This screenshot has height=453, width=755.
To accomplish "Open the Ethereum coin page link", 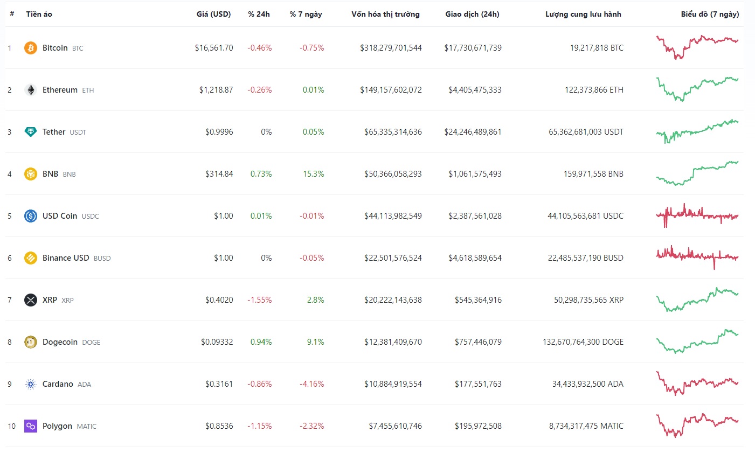I will (x=60, y=90).
